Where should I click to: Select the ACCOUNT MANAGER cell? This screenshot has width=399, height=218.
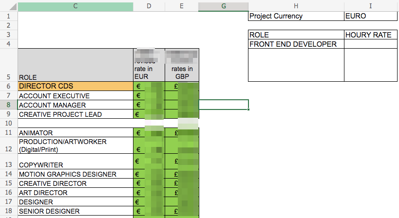(x=76, y=105)
